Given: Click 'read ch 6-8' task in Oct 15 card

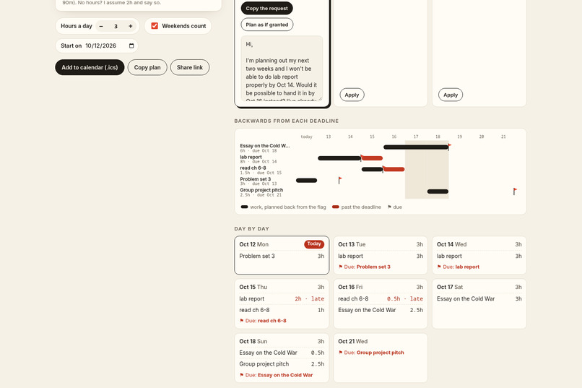Looking at the screenshot, I should 254,310.
